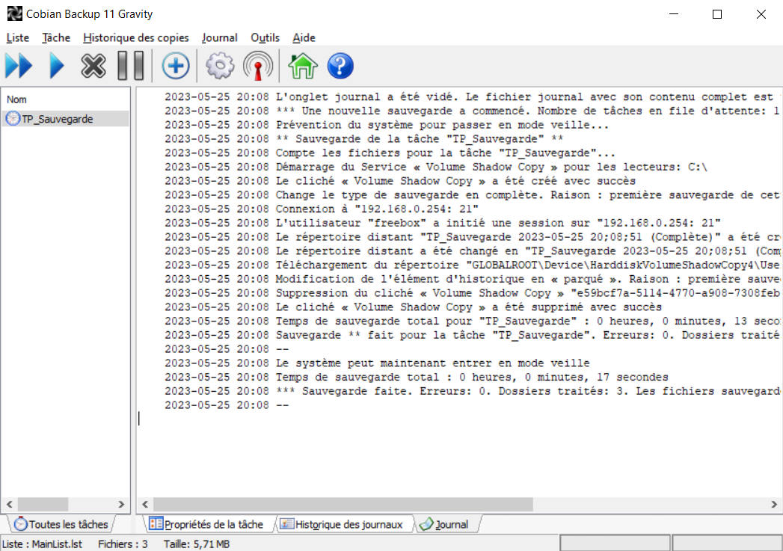Click task list scroll right arrow
The image size is (783, 551).
tap(121, 505)
